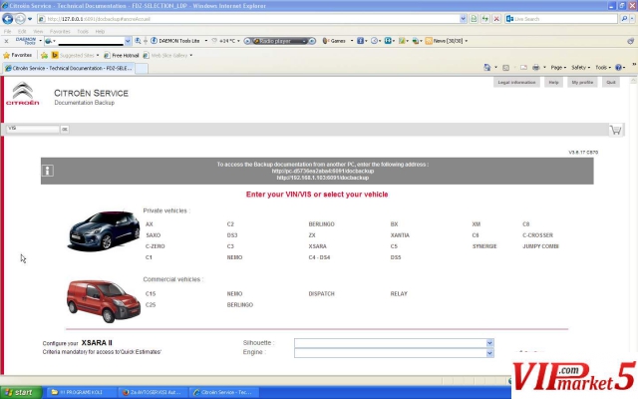The image size is (638, 399).
Task: Click the Legal information button
Action: point(516,82)
